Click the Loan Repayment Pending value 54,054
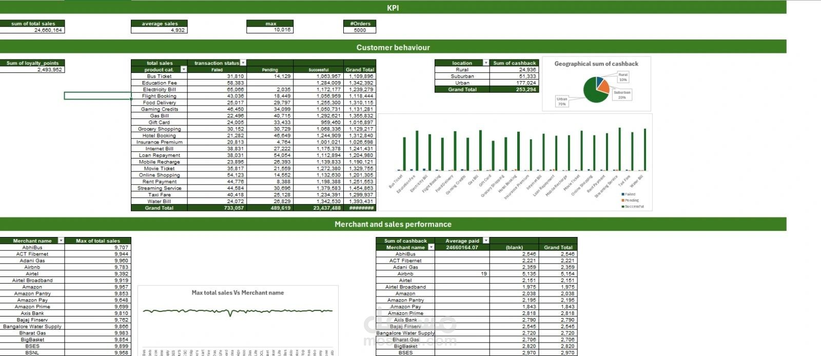 tap(270, 155)
